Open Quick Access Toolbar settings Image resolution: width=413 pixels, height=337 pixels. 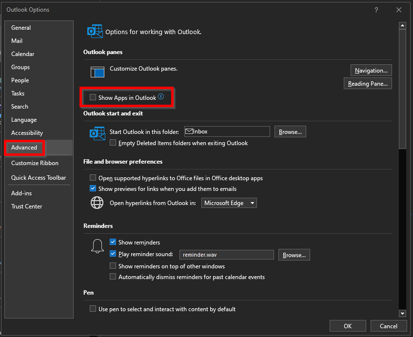(39, 178)
